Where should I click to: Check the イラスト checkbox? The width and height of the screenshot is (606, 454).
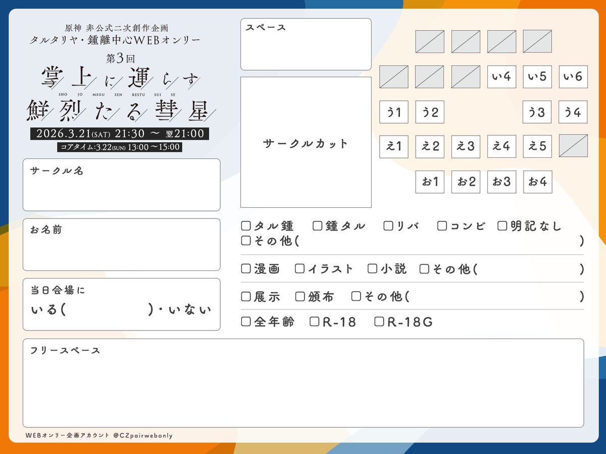300,269
